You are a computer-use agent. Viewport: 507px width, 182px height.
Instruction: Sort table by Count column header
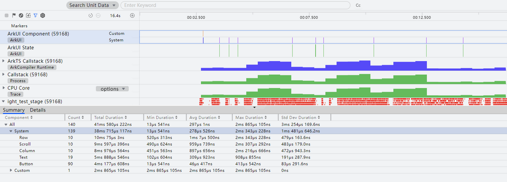(x=76, y=117)
